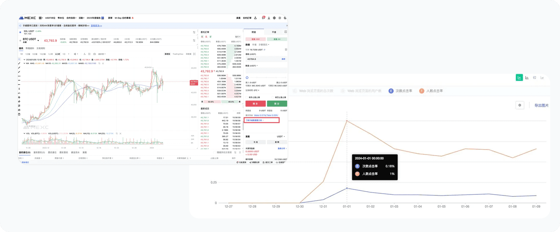
Task: Open the apps grid menu beside MEXC logo
Action: coord(41,18)
